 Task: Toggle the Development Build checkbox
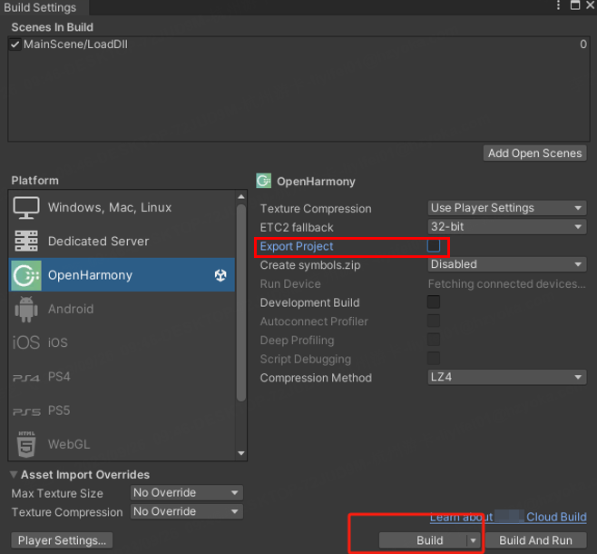[x=434, y=302]
